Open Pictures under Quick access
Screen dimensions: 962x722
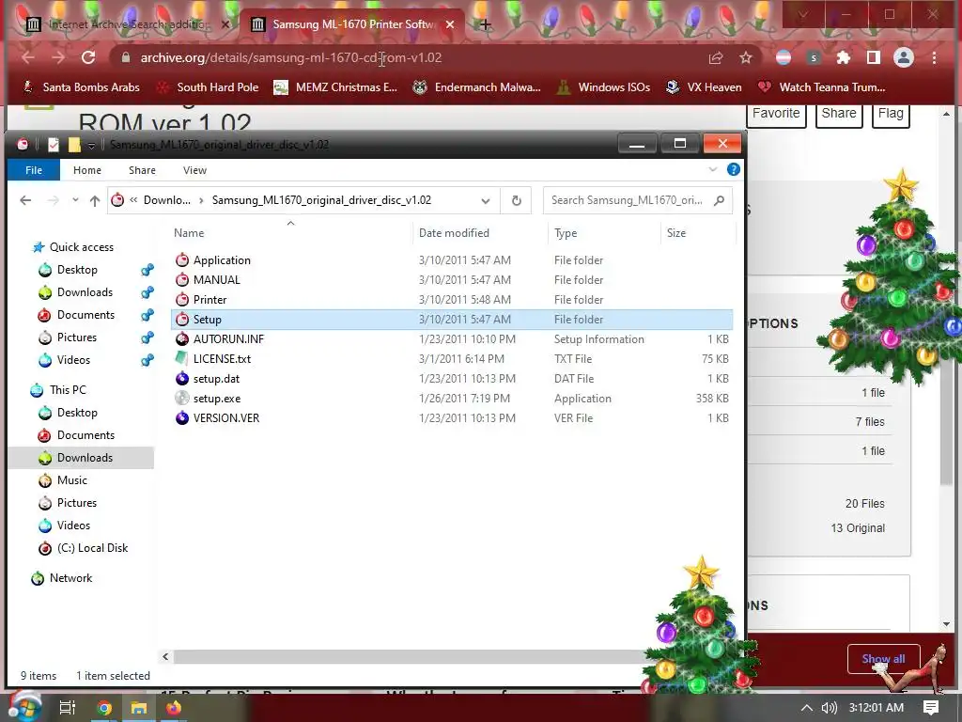[x=77, y=337]
